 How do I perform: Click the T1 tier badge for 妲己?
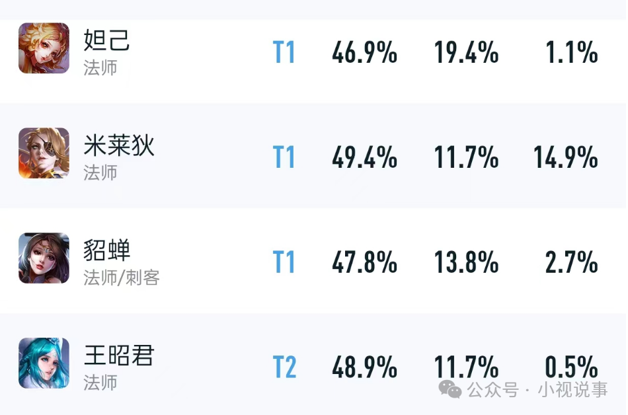click(284, 52)
